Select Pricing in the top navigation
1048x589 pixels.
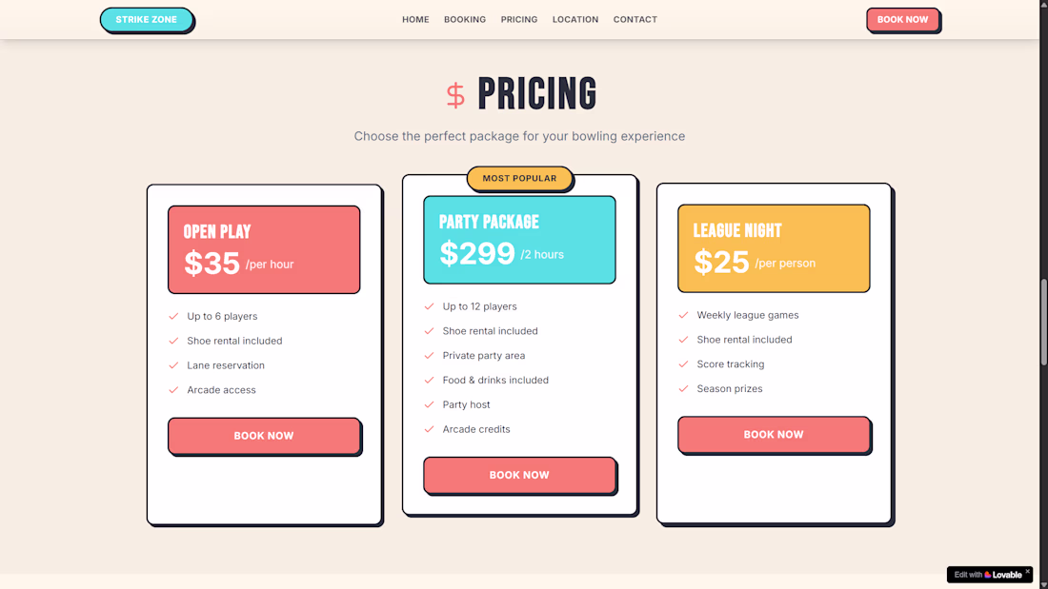(519, 20)
